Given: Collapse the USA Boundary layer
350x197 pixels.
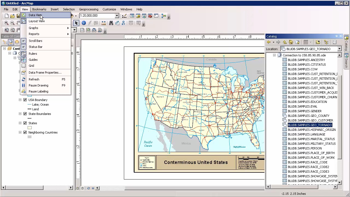Looking at the screenshot, I should click(20, 100).
